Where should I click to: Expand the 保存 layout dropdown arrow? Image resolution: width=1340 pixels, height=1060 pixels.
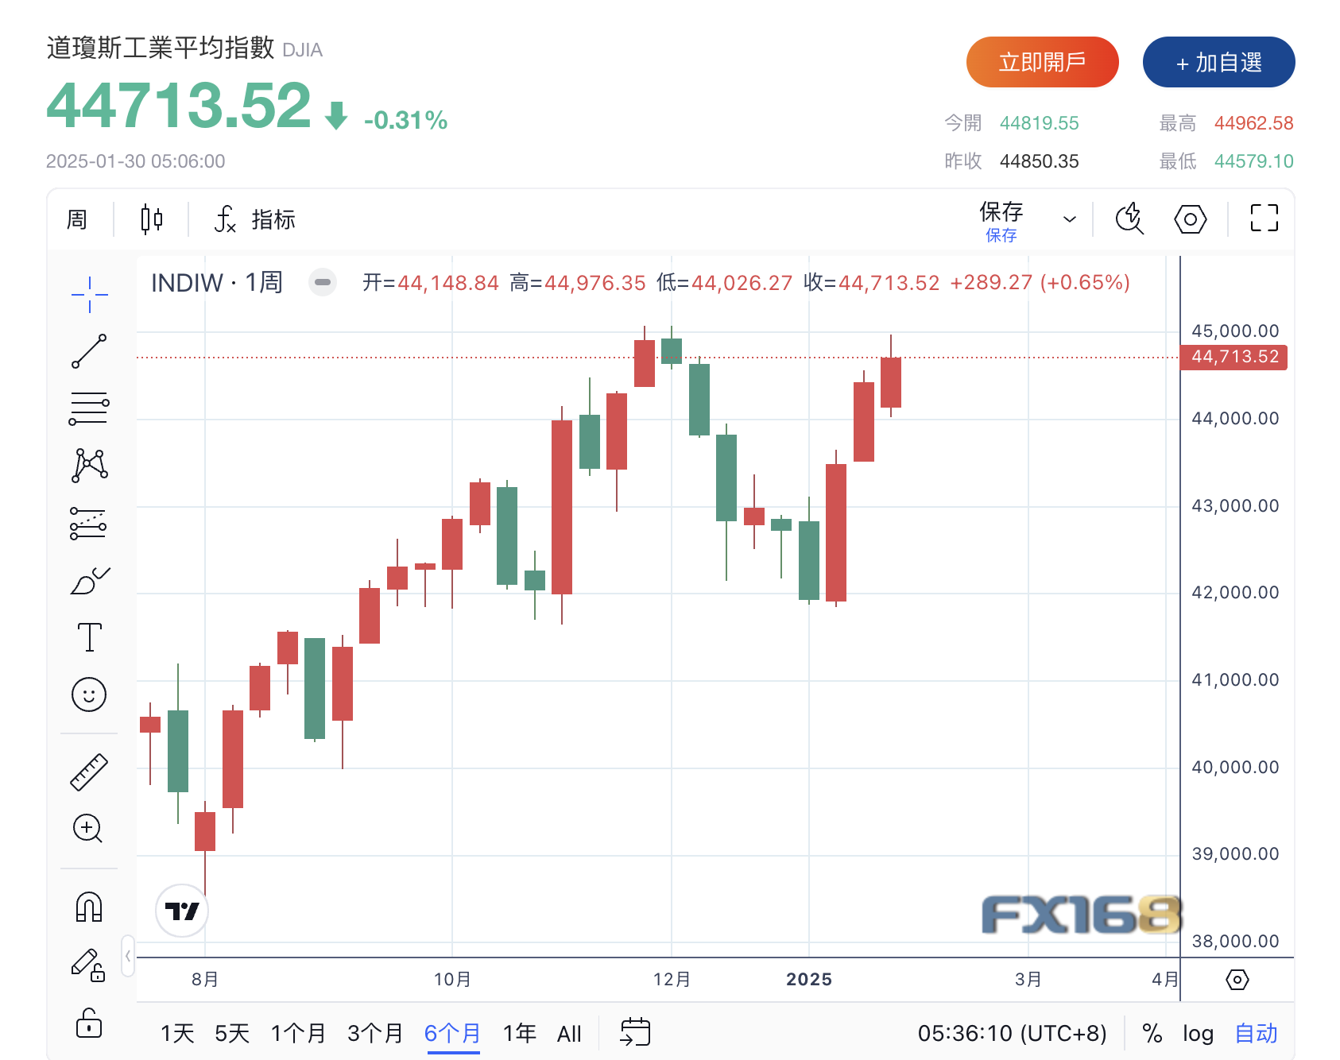(1070, 219)
